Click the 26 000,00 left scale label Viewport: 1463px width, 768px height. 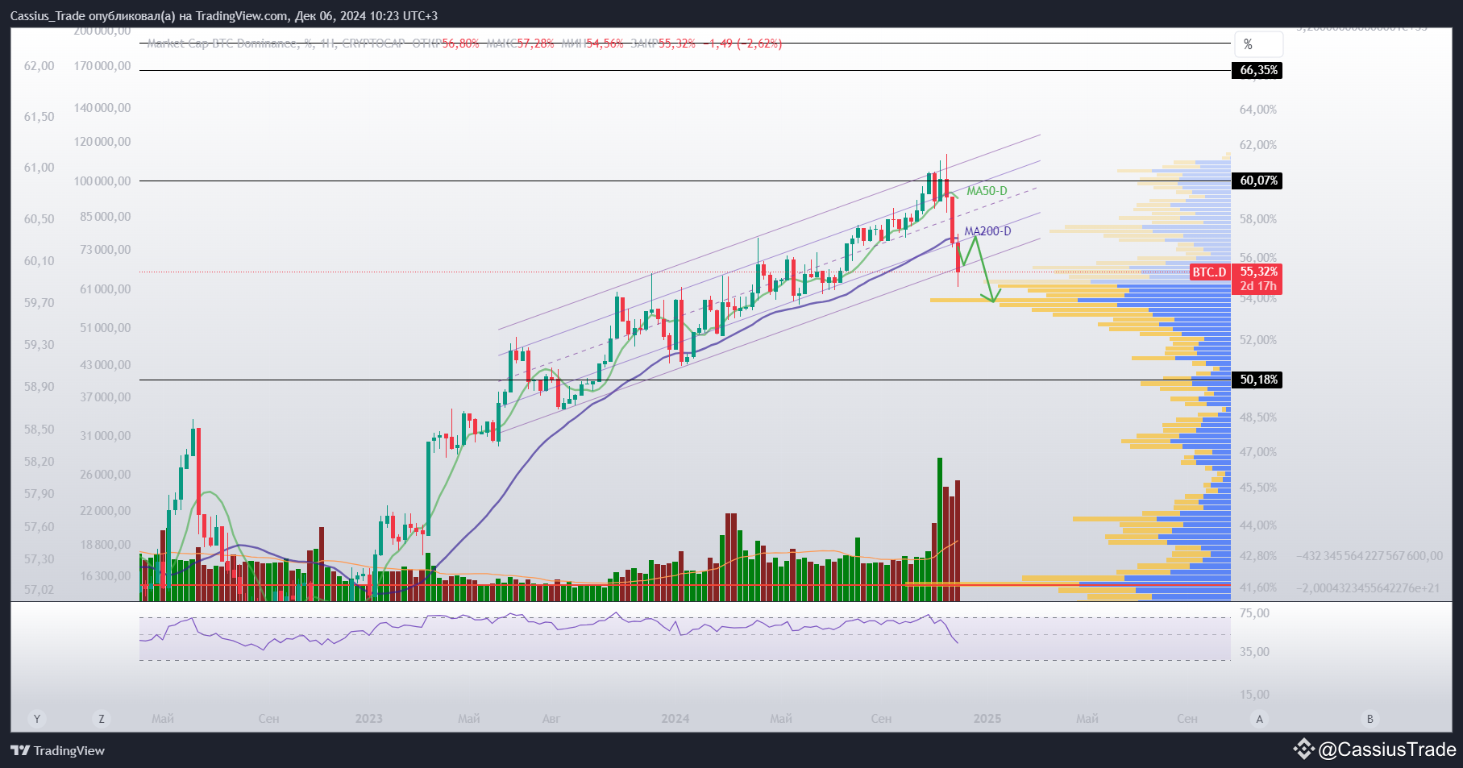[x=106, y=475]
